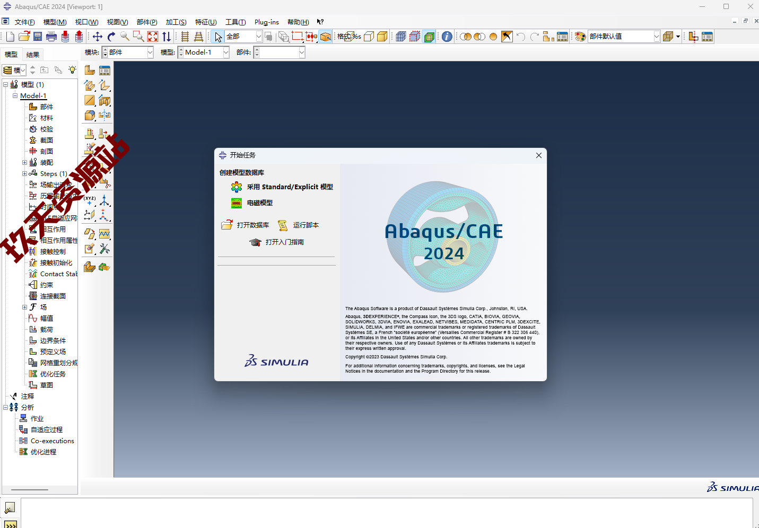Select Co-executions in model tree

tap(53, 441)
